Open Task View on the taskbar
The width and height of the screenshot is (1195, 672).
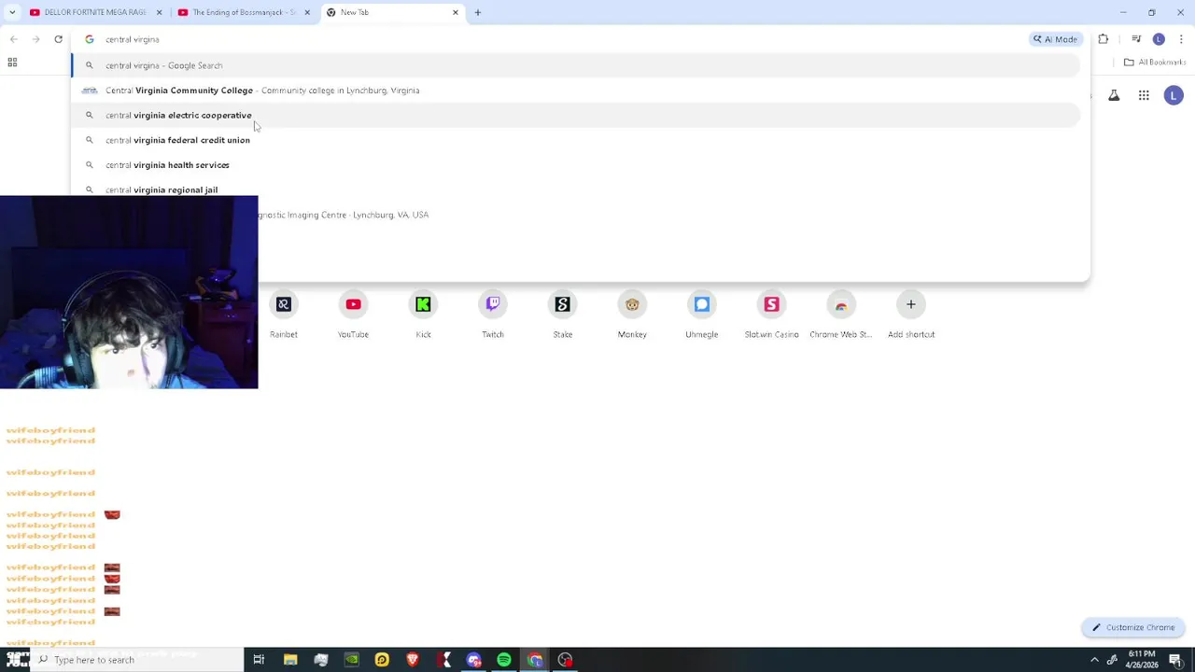point(259,660)
